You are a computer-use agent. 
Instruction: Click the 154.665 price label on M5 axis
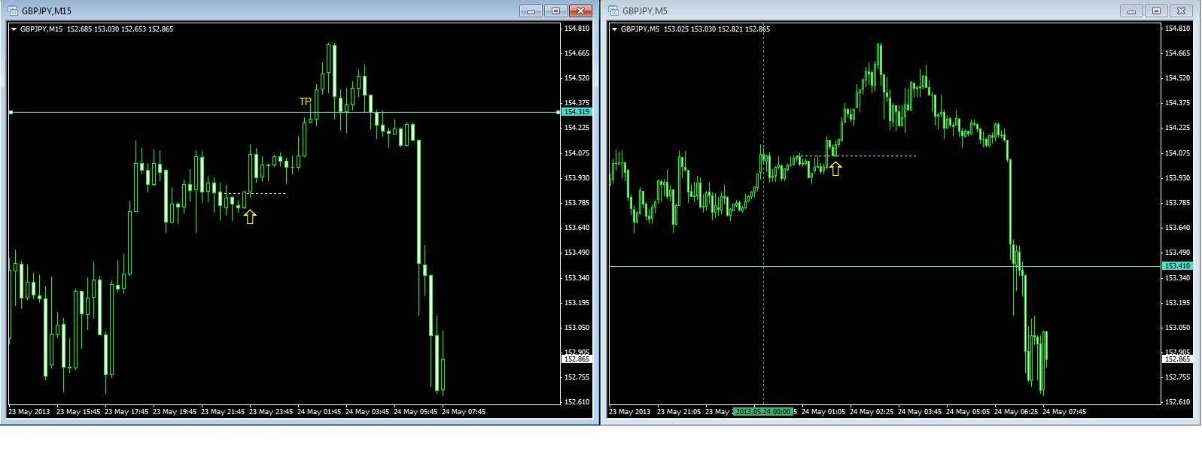coord(1177,53)
